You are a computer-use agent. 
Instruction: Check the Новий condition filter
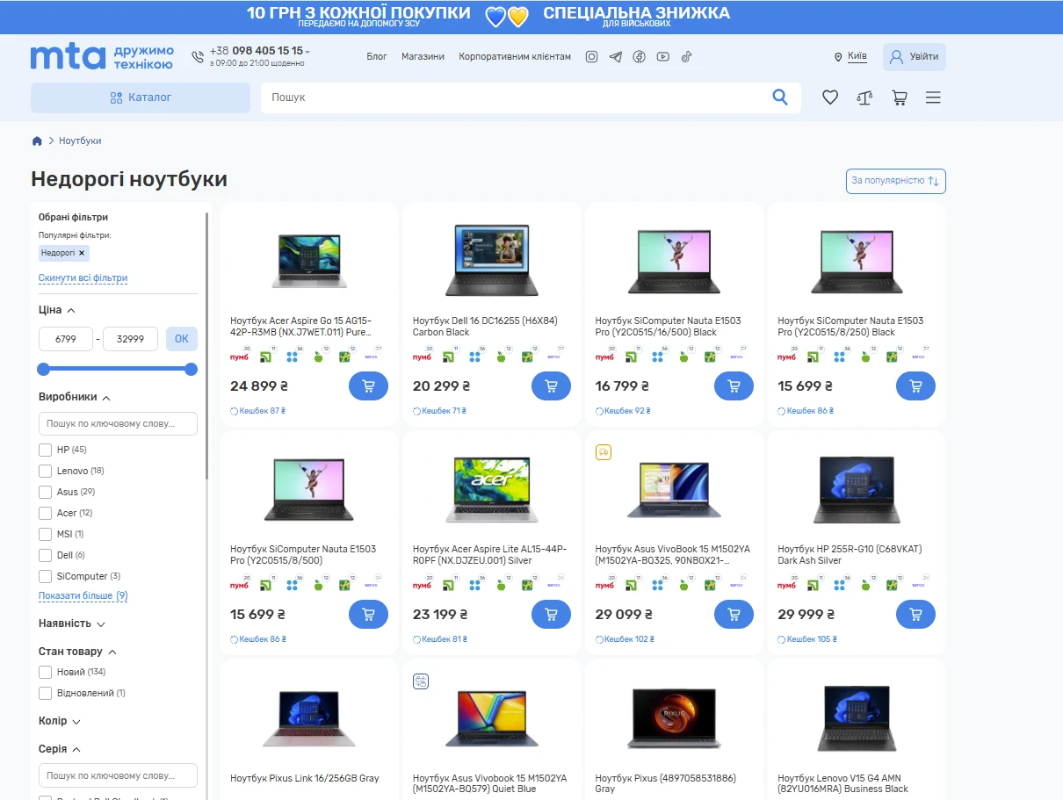click(x=45, y=672)
